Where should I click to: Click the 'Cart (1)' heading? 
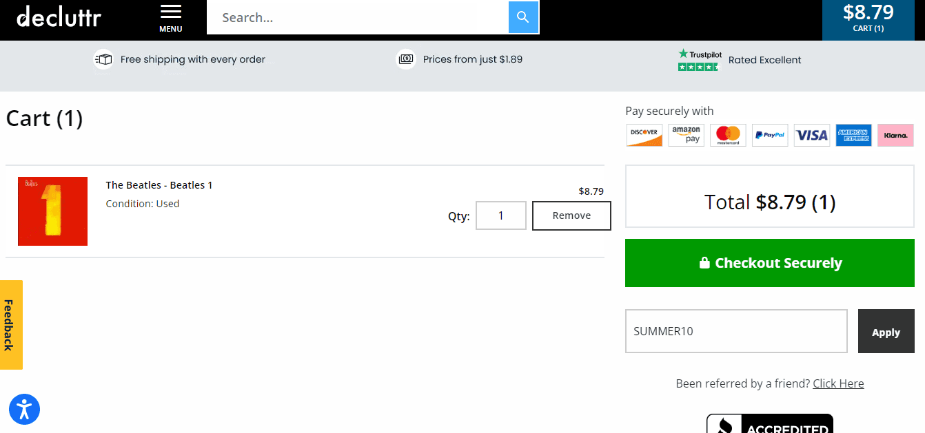(44, 118)
